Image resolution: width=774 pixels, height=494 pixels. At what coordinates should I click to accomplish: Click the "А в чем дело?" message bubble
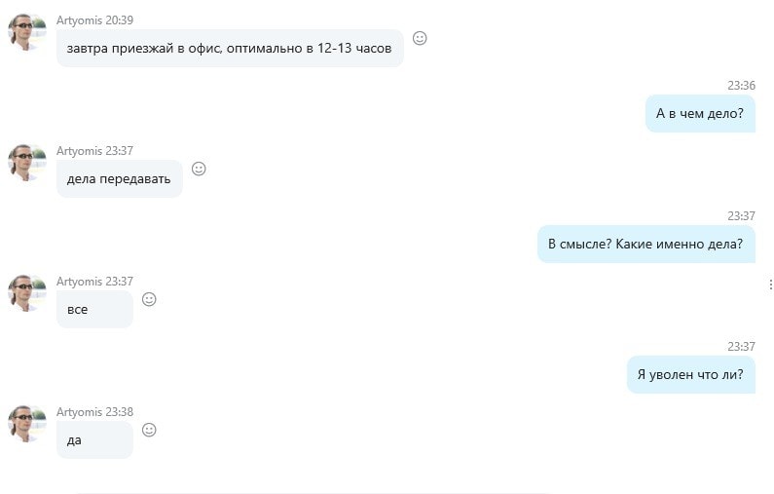700,114
